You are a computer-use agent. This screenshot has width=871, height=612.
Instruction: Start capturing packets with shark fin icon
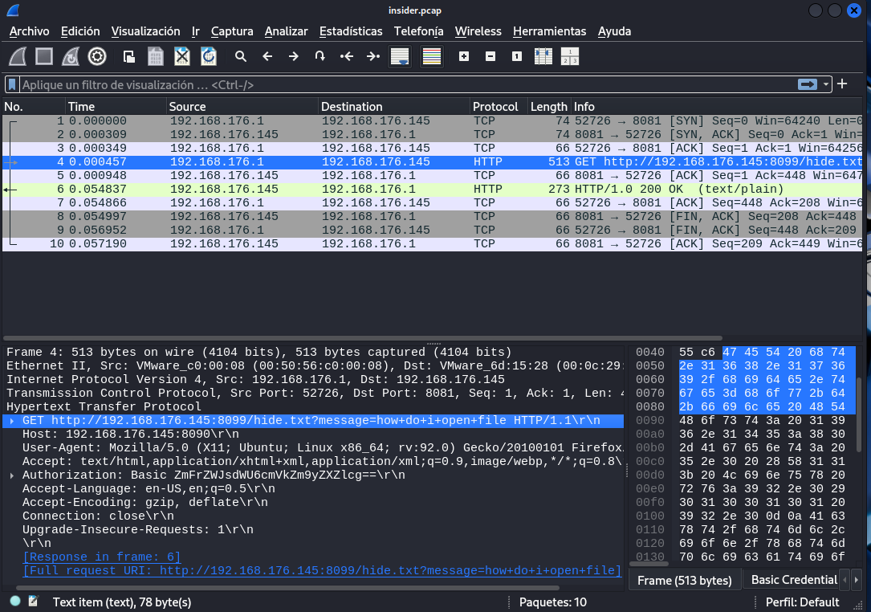click(18, 56)
